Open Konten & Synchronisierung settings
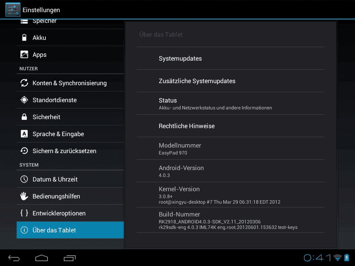Viewport: 355px width, 266px height. tap(70, 83)
